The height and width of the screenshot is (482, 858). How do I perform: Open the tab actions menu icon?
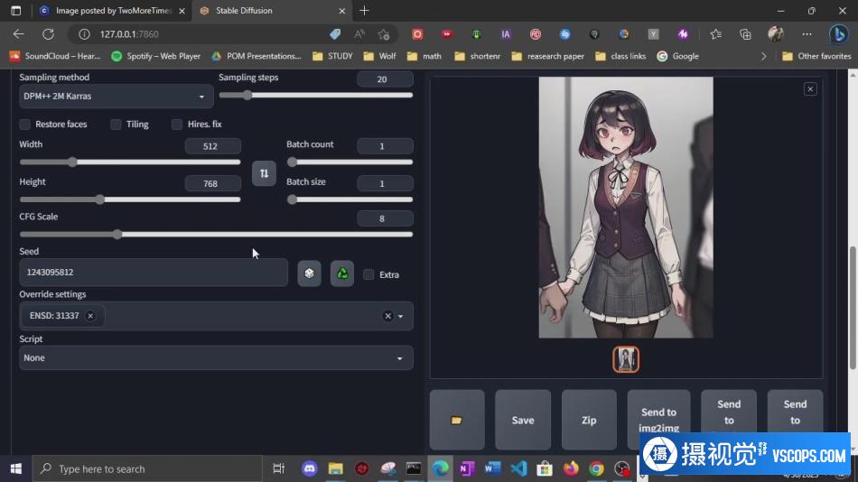(16, 11)
